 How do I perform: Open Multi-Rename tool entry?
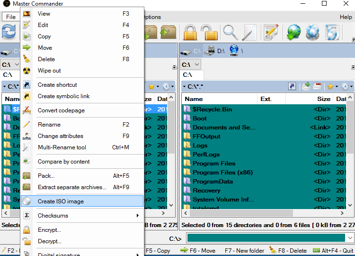tap(82, 147)
